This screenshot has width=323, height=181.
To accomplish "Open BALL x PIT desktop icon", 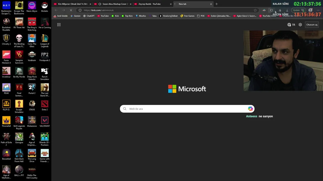I will tap(19, 171).
